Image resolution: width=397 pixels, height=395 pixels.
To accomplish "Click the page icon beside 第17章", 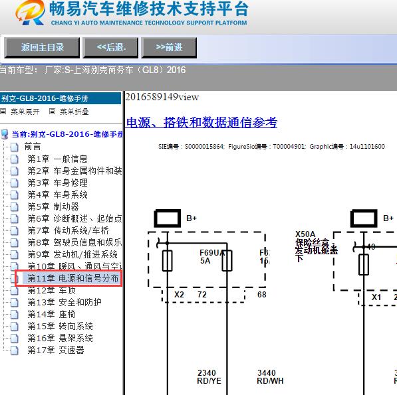I will tap(15, 351).
